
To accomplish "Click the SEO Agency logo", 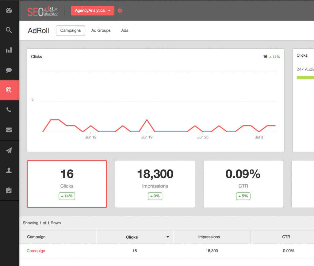I will 42,12.
